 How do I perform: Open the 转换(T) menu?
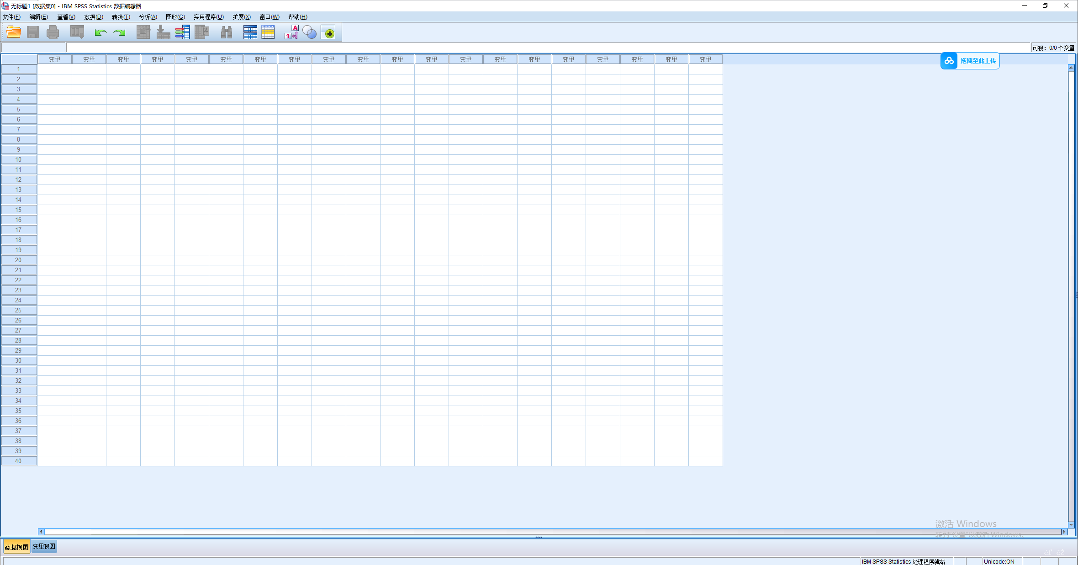tap(120, 17)
